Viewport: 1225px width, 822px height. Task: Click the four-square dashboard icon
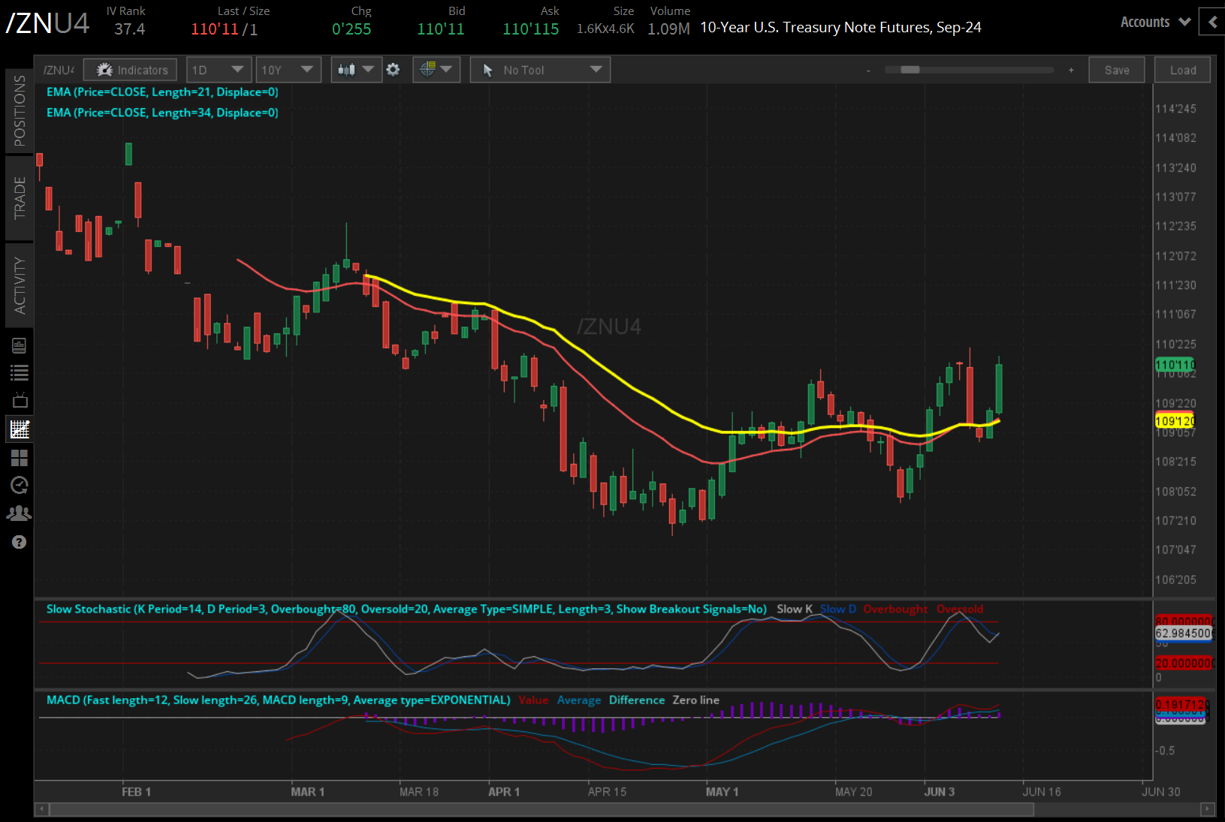pos(20,458)
